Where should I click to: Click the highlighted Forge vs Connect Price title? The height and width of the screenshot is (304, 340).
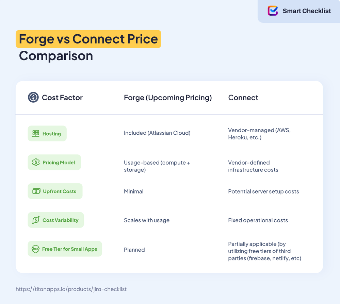88,39
